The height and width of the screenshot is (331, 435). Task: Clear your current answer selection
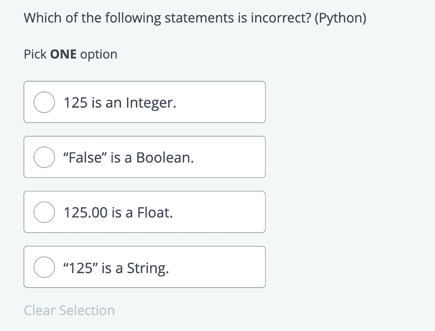(69, 310)
